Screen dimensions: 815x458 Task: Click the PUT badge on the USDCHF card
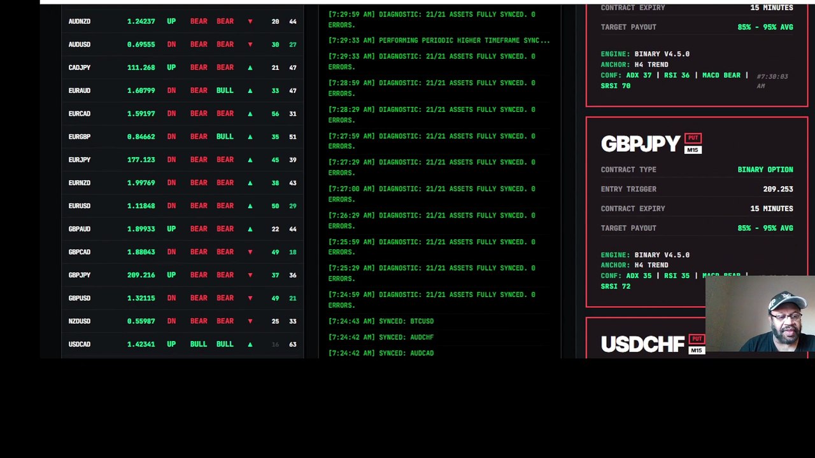(697, 339)
